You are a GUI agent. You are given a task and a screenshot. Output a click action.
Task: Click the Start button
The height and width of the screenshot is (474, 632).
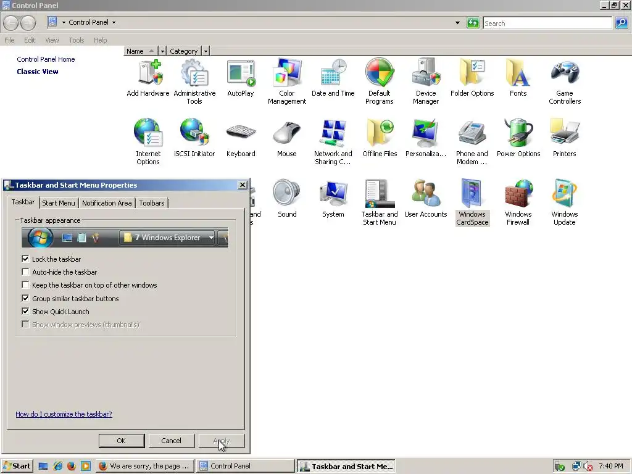tap(17, 466)
